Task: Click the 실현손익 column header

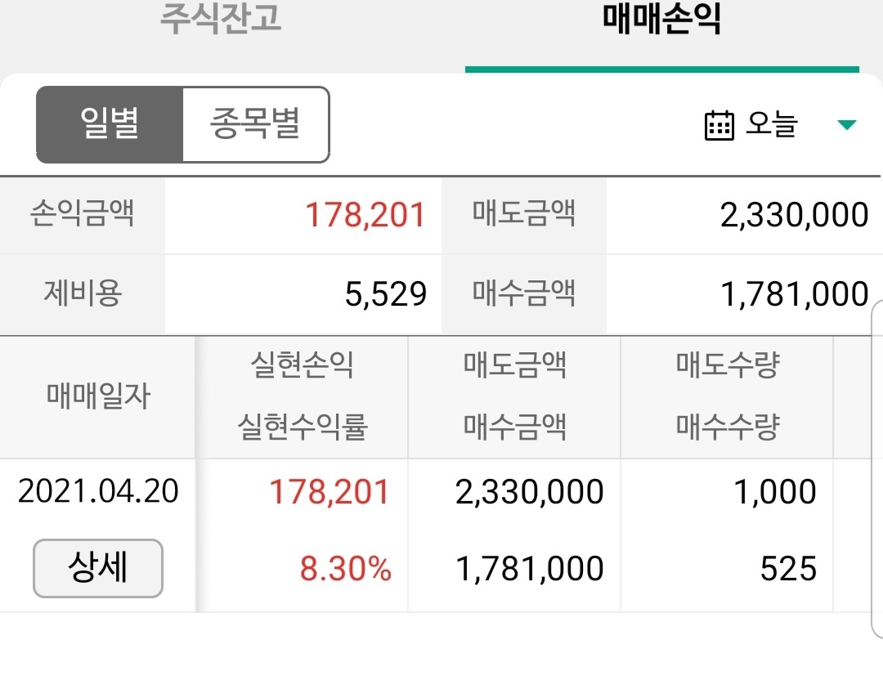Action: [x=301, y=366]
